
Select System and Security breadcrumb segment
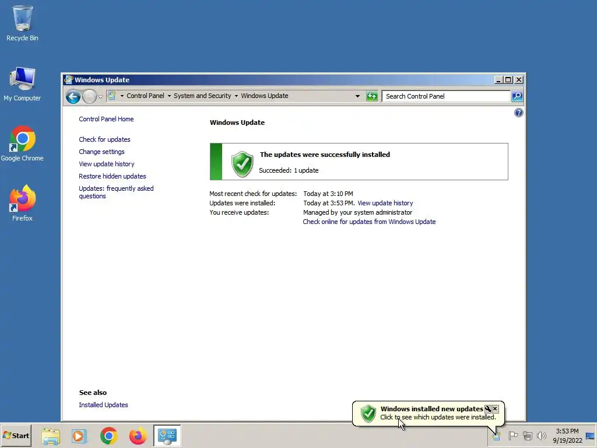202,96
